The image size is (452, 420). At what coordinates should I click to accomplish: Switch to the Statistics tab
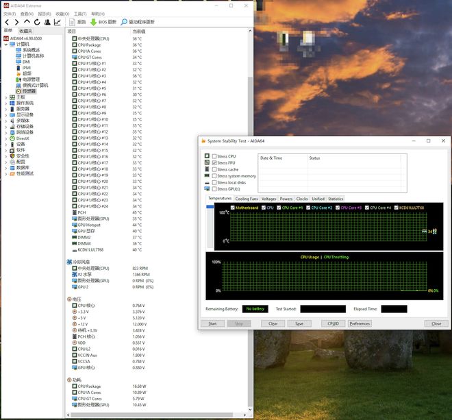coord(336,199)
